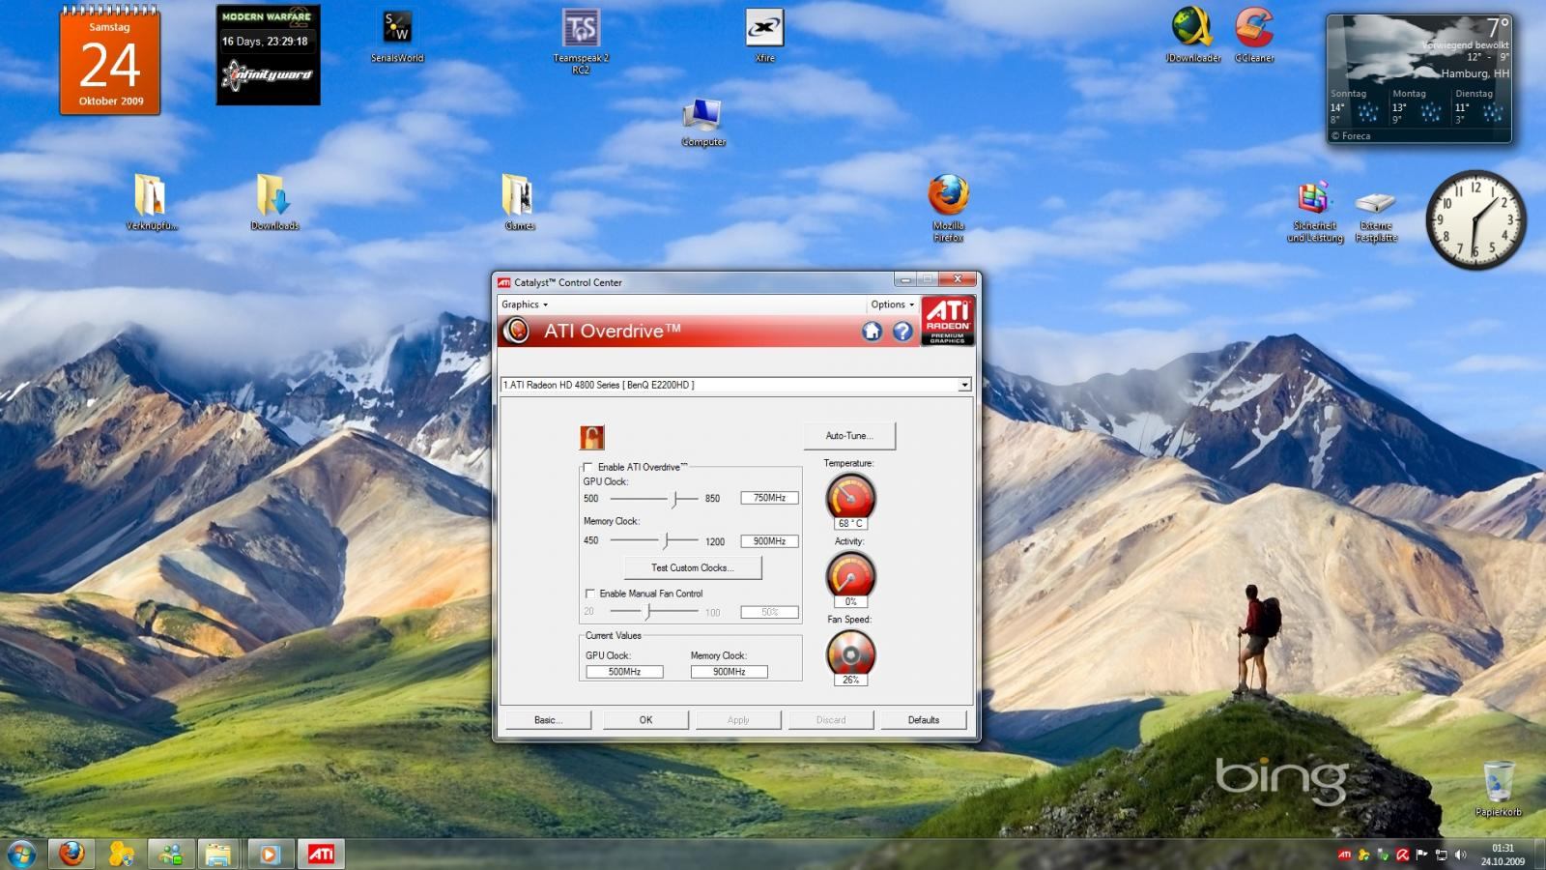1546x870 pixels.
Task: Click the Fan Speed gauge dial
Action: click(x=850, y=654)
